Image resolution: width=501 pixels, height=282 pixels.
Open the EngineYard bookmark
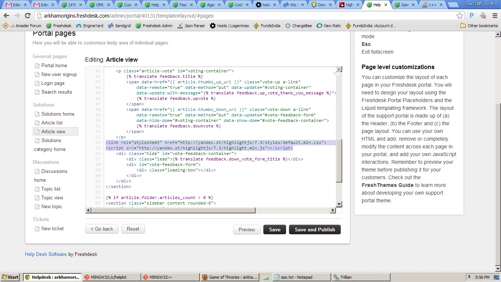[x=89, y=26]
